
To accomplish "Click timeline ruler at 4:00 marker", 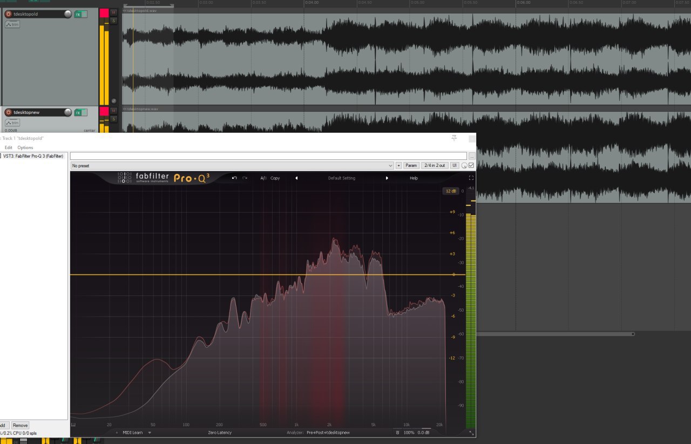I will click(311, 3).
